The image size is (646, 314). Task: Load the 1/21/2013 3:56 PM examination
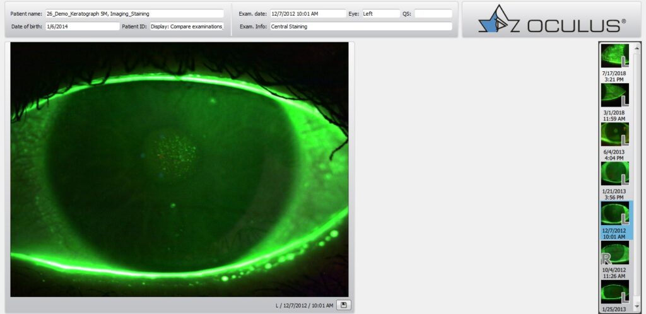(x=614, y=173)
